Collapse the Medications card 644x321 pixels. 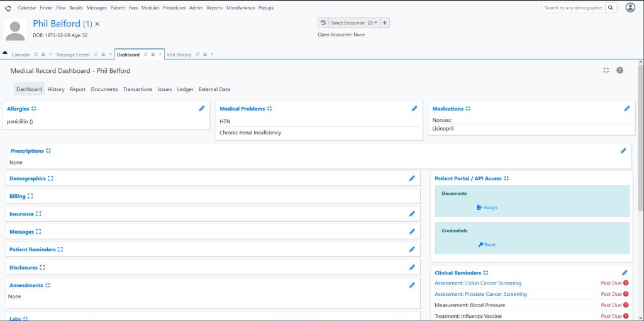pyautogui.click(x=468, y=109)
